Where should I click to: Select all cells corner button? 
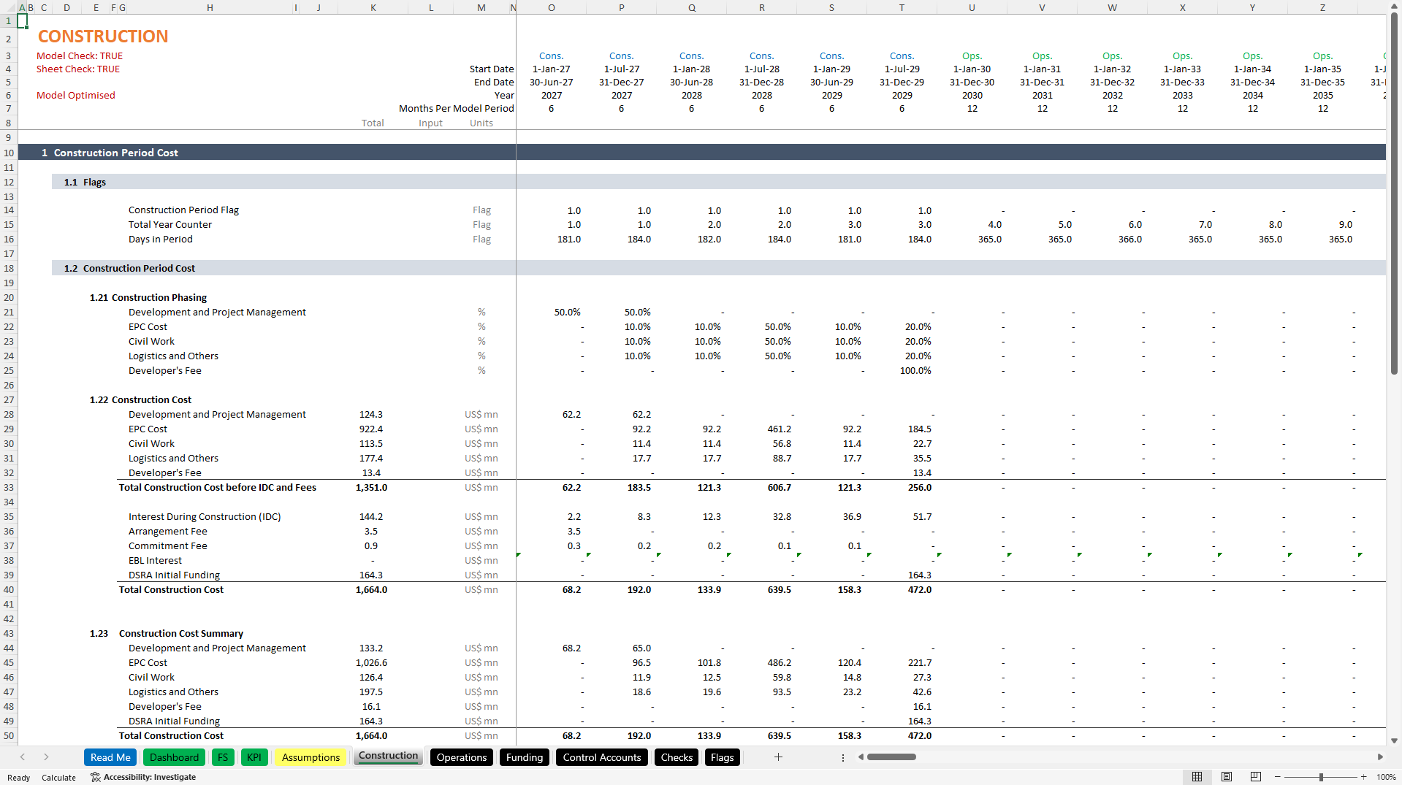click(x=8, y=7)
